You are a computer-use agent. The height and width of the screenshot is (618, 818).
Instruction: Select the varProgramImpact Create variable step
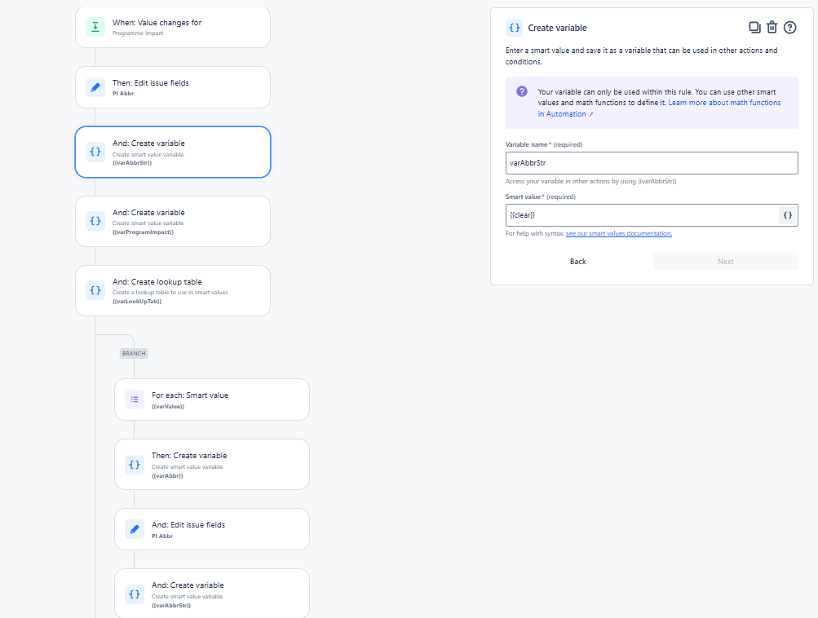pyautogui.click(x=173, y=221)
